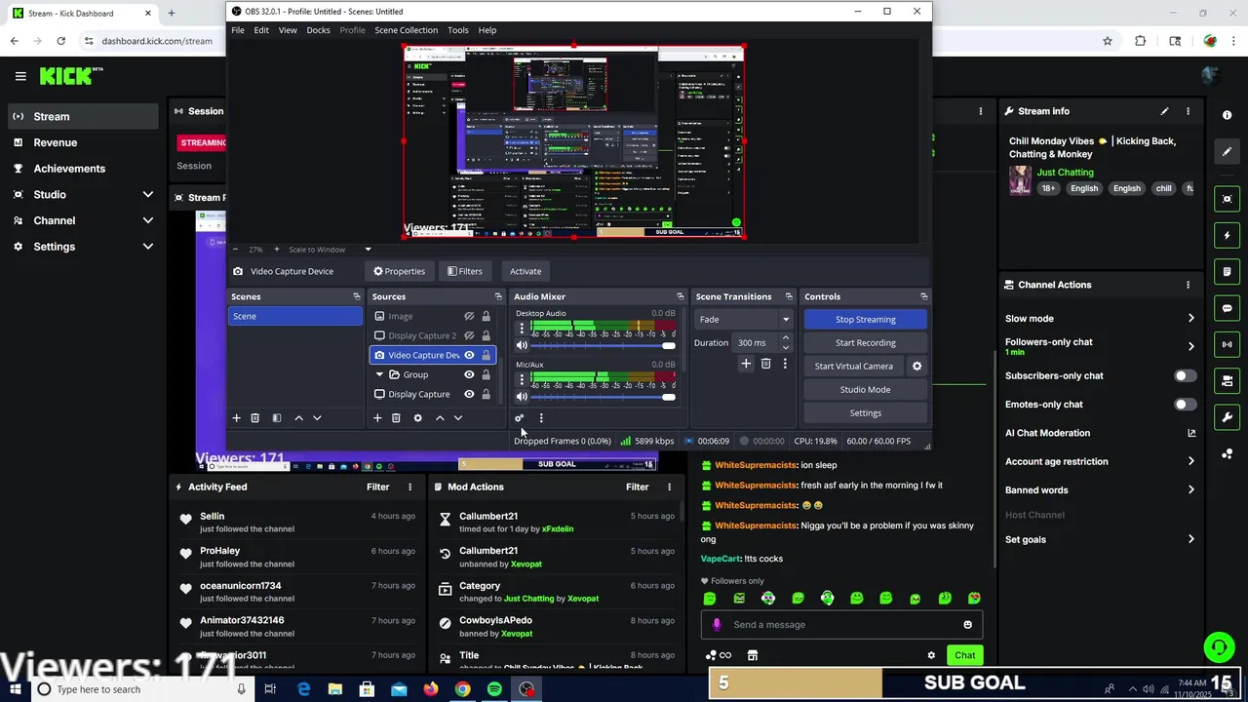Toggle Emotes-only chat switch

1185,404
